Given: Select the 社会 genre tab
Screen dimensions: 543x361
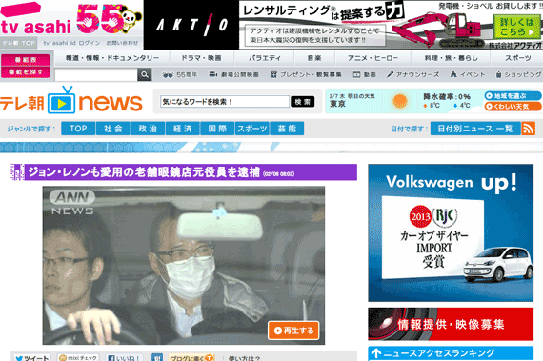Looking at the screenshot, I should [113, 129].
